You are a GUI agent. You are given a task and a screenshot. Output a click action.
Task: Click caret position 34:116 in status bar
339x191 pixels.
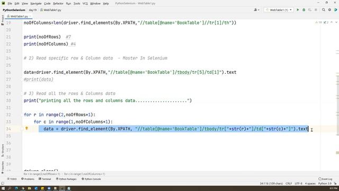(x=271, y=184)
